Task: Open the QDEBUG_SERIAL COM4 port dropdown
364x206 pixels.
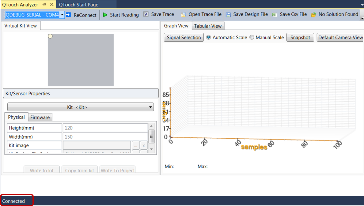Action: tap(62, 15)
